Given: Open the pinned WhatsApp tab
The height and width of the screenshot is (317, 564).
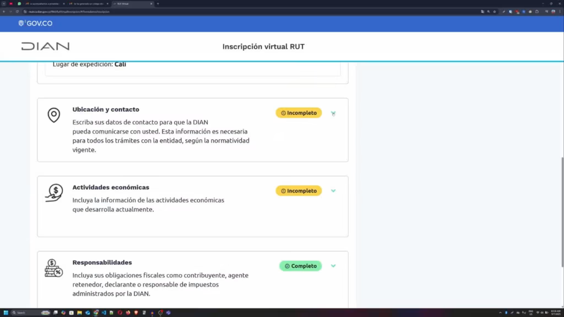Looking at the screenshot, I should coord(19,4).
